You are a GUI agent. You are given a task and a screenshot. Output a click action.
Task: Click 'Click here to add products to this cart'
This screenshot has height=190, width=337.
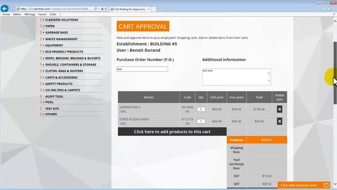coord(172,131)
